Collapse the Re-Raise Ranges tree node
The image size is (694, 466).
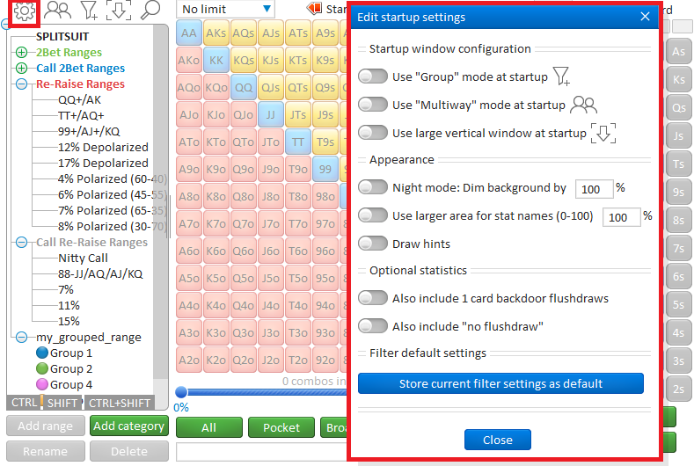[x=22, y=85]
